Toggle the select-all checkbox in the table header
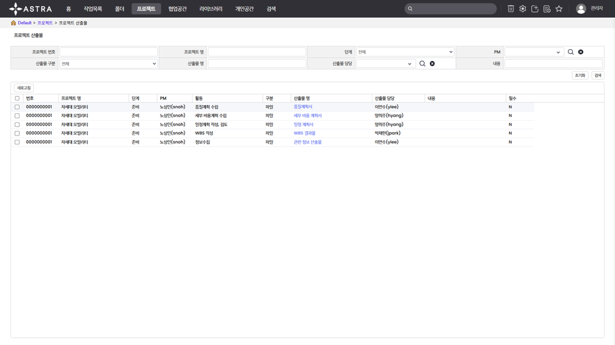 click(17, 98)
